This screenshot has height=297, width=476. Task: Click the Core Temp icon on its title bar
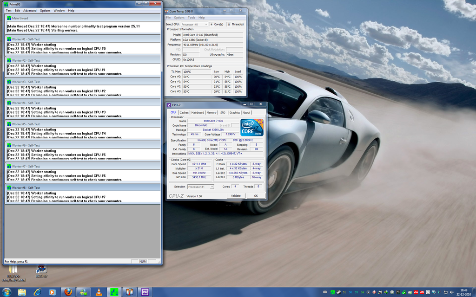[x=168, y=10]
